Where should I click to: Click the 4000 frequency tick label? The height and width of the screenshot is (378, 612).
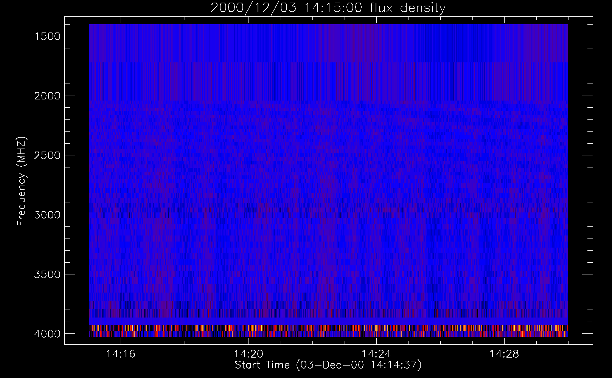47,334
